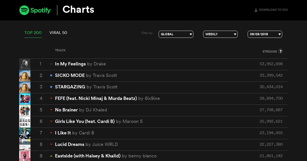
Task: Click the download arrow icon
Action: (x=256, y=10)
